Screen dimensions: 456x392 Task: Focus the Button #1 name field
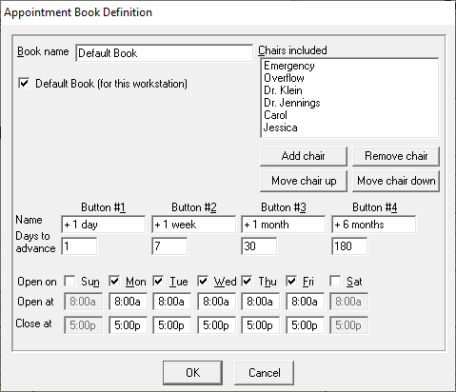coord(104,225)
